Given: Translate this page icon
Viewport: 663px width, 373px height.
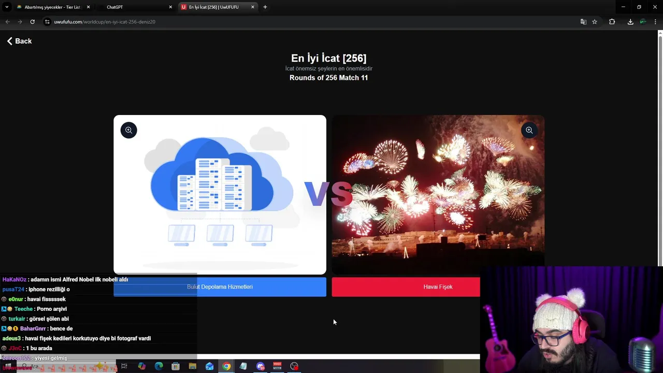Looking at the screenshot, I should click(x=583, y=22).
